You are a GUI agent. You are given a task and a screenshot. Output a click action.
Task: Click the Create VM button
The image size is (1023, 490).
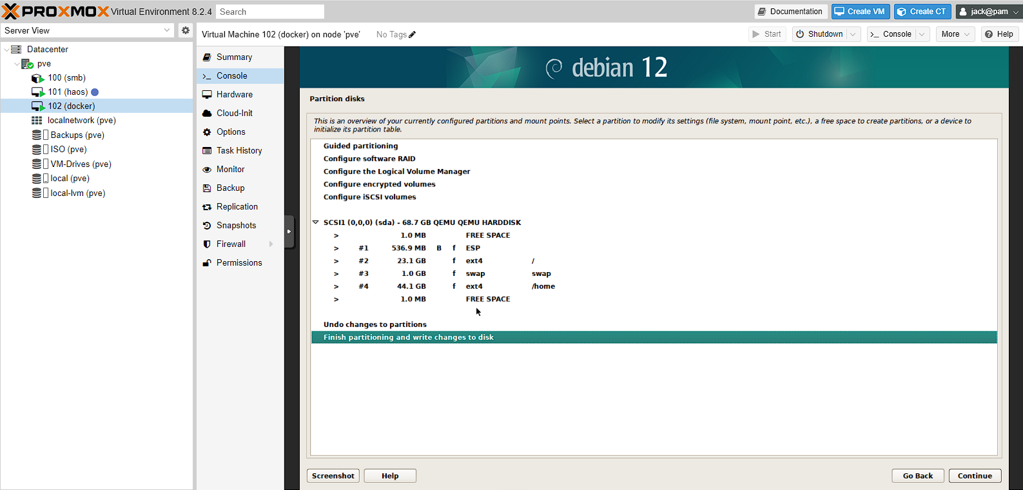(861, 12)
